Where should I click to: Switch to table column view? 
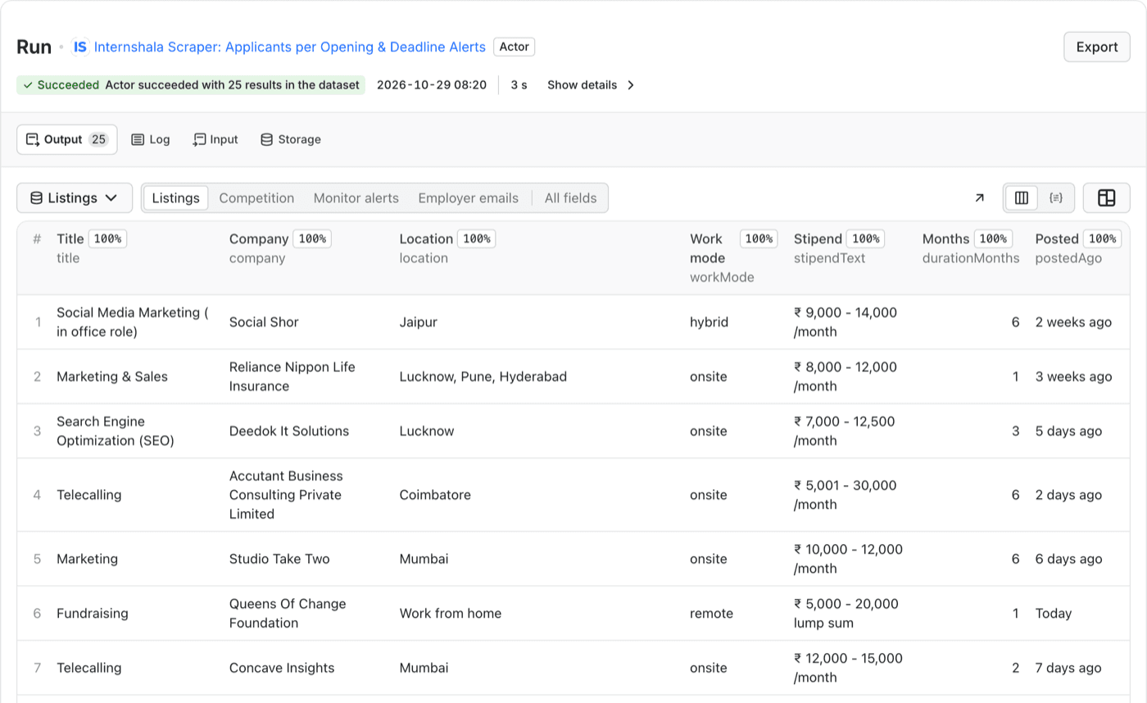click(x=1022, y=197)
